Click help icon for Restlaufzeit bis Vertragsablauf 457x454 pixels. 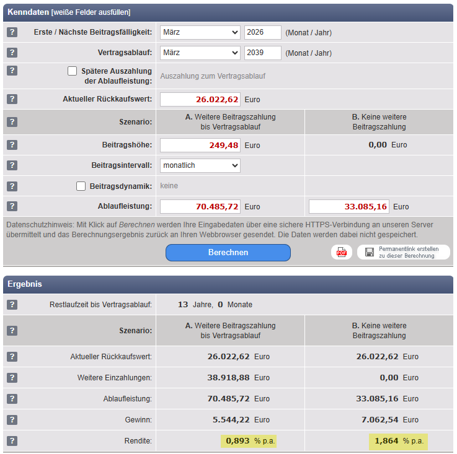point(12,305)
